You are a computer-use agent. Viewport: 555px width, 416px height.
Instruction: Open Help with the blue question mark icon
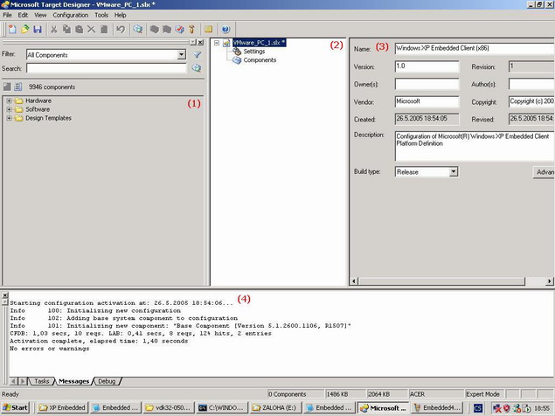pos(225,29)
